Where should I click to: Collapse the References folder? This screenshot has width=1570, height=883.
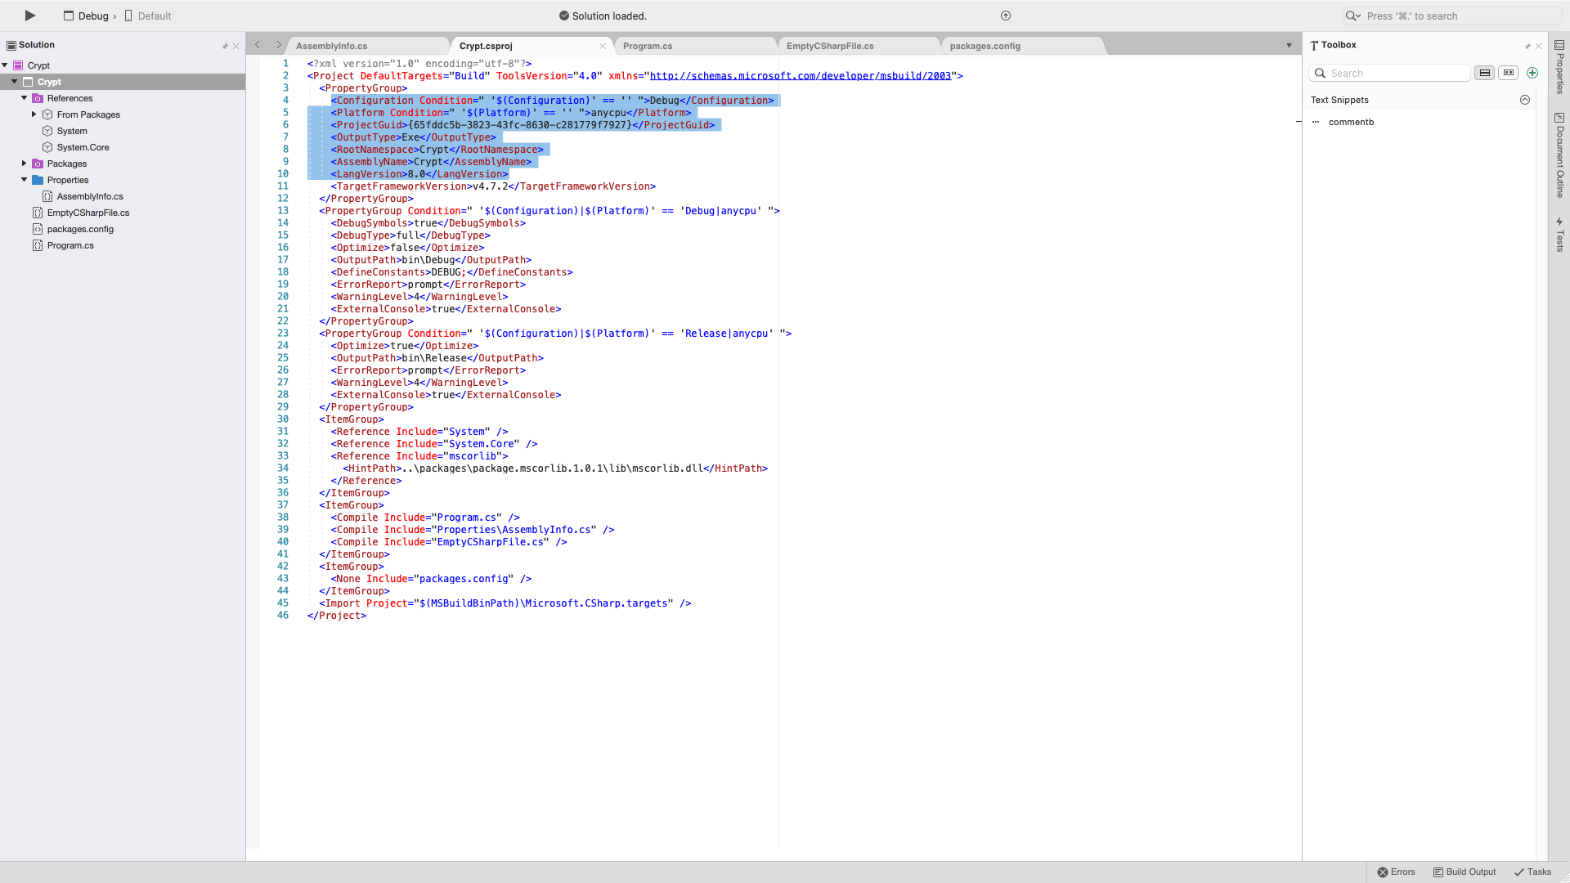(25, 98)
